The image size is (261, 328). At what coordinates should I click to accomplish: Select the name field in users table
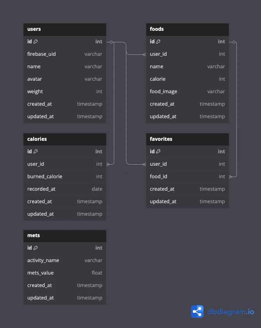[x=65, y=67]
